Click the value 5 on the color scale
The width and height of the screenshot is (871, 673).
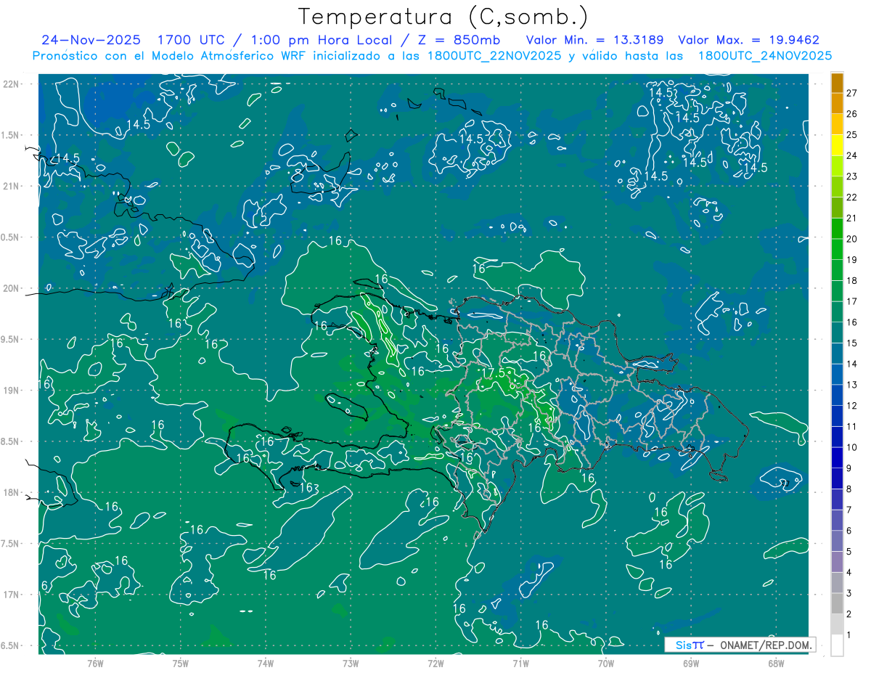849,551
